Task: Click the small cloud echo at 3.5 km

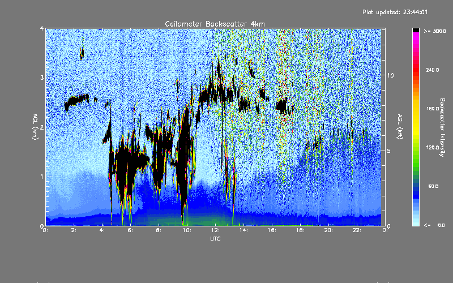Action: [82, 53]
